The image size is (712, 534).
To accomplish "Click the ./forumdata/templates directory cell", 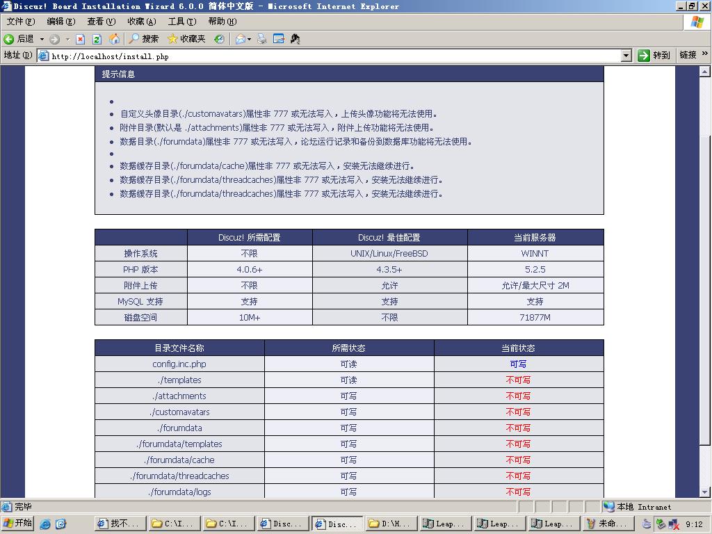I will [179, 444].
